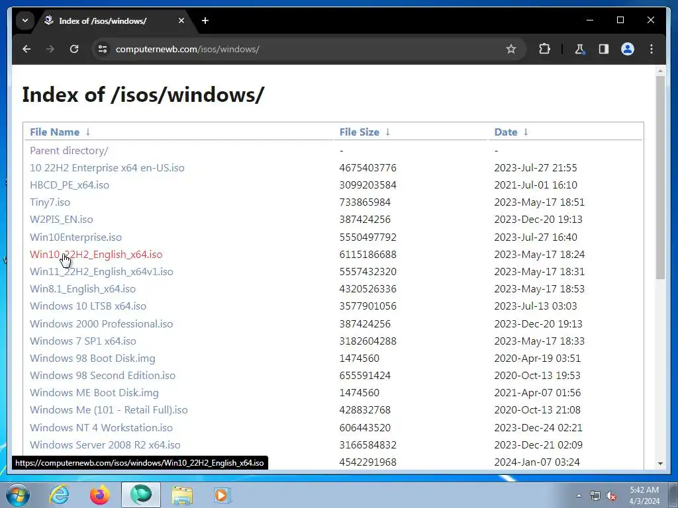
Task: Download Windows 7 SP1 x64.iso
Action: coord(83,341)
